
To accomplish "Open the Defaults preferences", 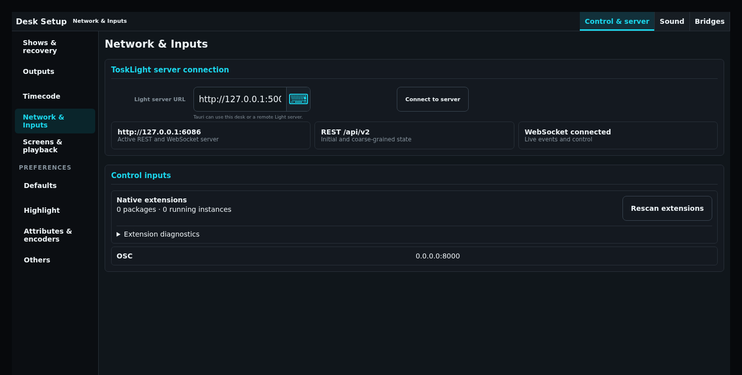I will (x=55, y=186).
